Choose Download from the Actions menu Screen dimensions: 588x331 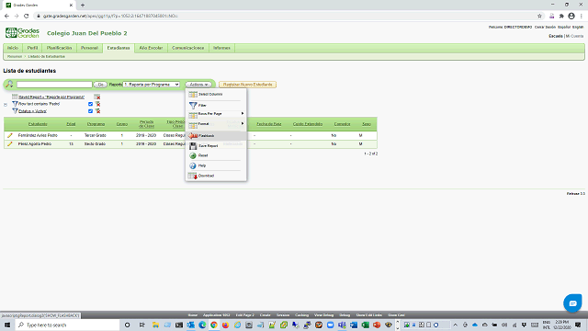[x=216, y=176]
